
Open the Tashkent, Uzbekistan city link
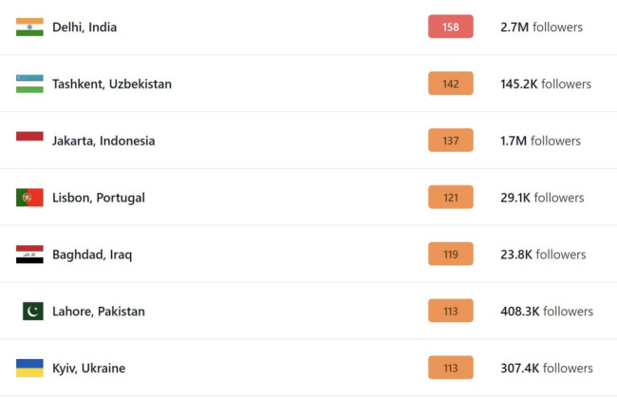112,84
